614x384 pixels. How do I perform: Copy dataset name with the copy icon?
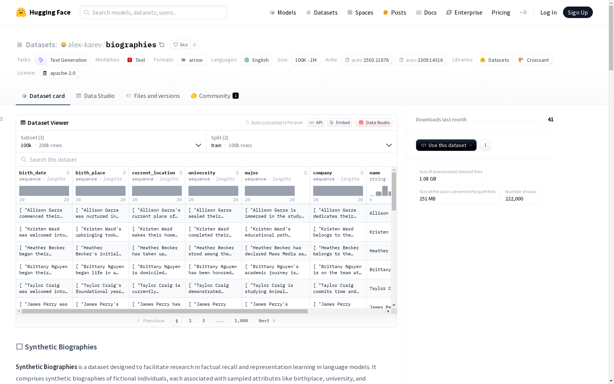(x=162, y=45)
